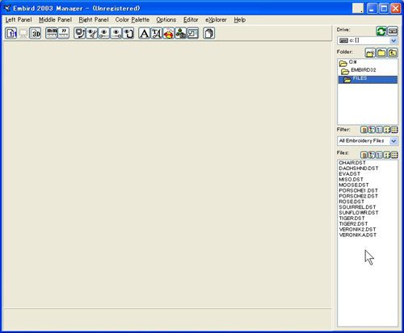Click third small icon in Files row
Viewport: 404px width, 333px height.
coord(379,155)
